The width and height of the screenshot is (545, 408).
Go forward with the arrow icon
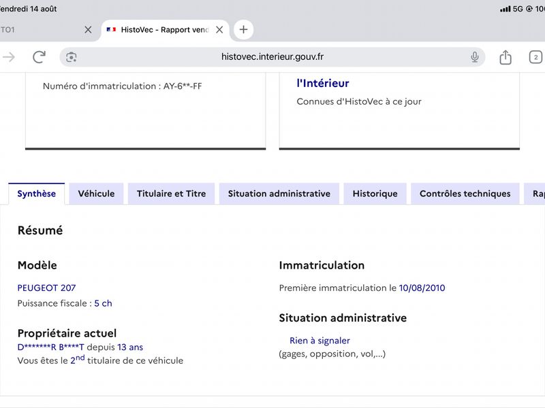9,57
